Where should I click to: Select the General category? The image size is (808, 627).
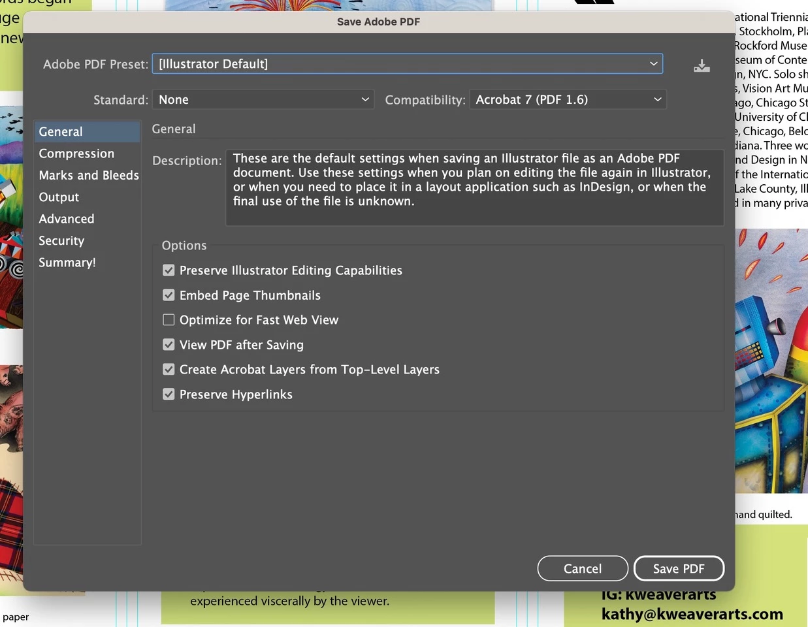click(x=88, y=132)
